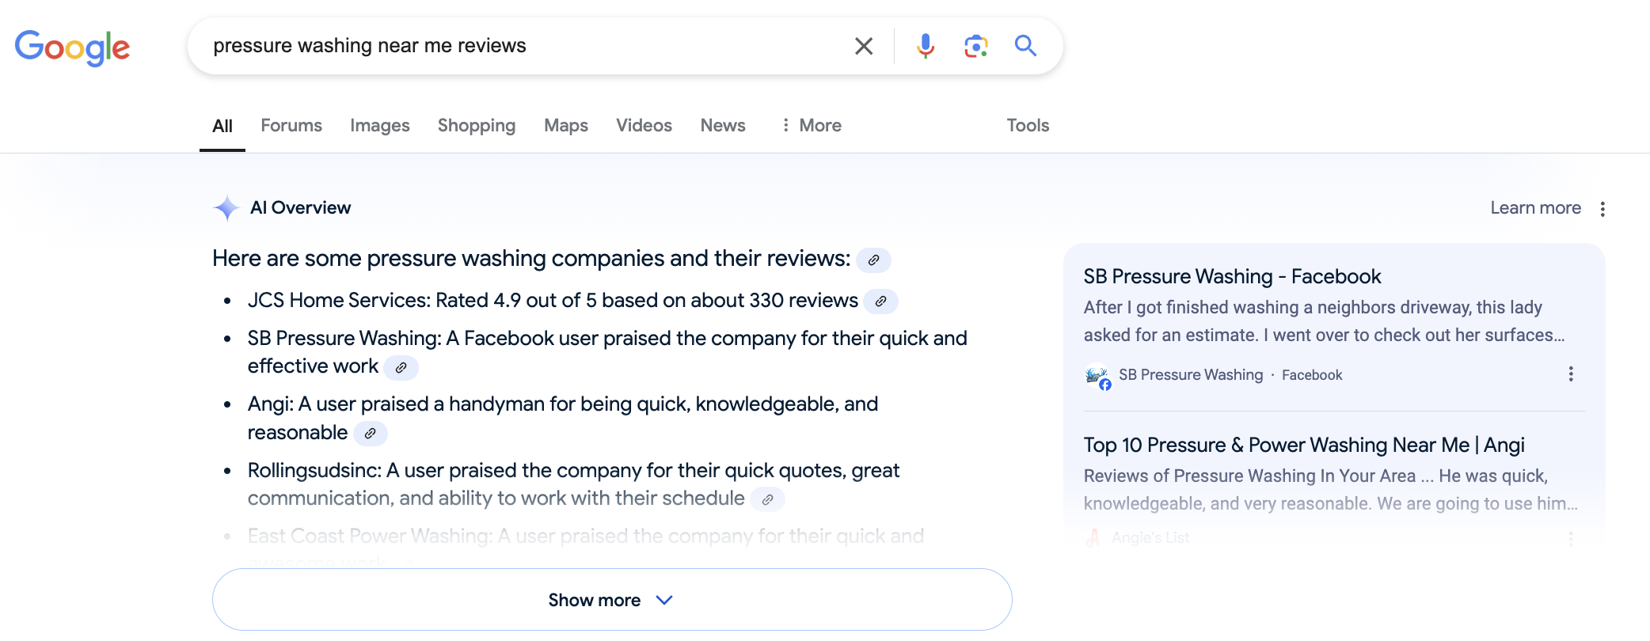Expand the More search filters menu

pos(811,126)
